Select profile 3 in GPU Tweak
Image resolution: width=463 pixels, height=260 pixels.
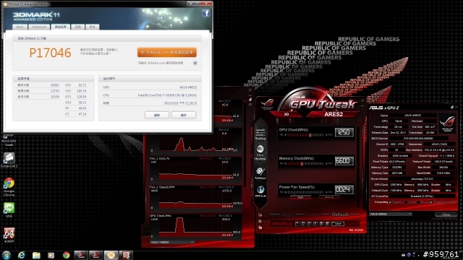pos(310,224)
